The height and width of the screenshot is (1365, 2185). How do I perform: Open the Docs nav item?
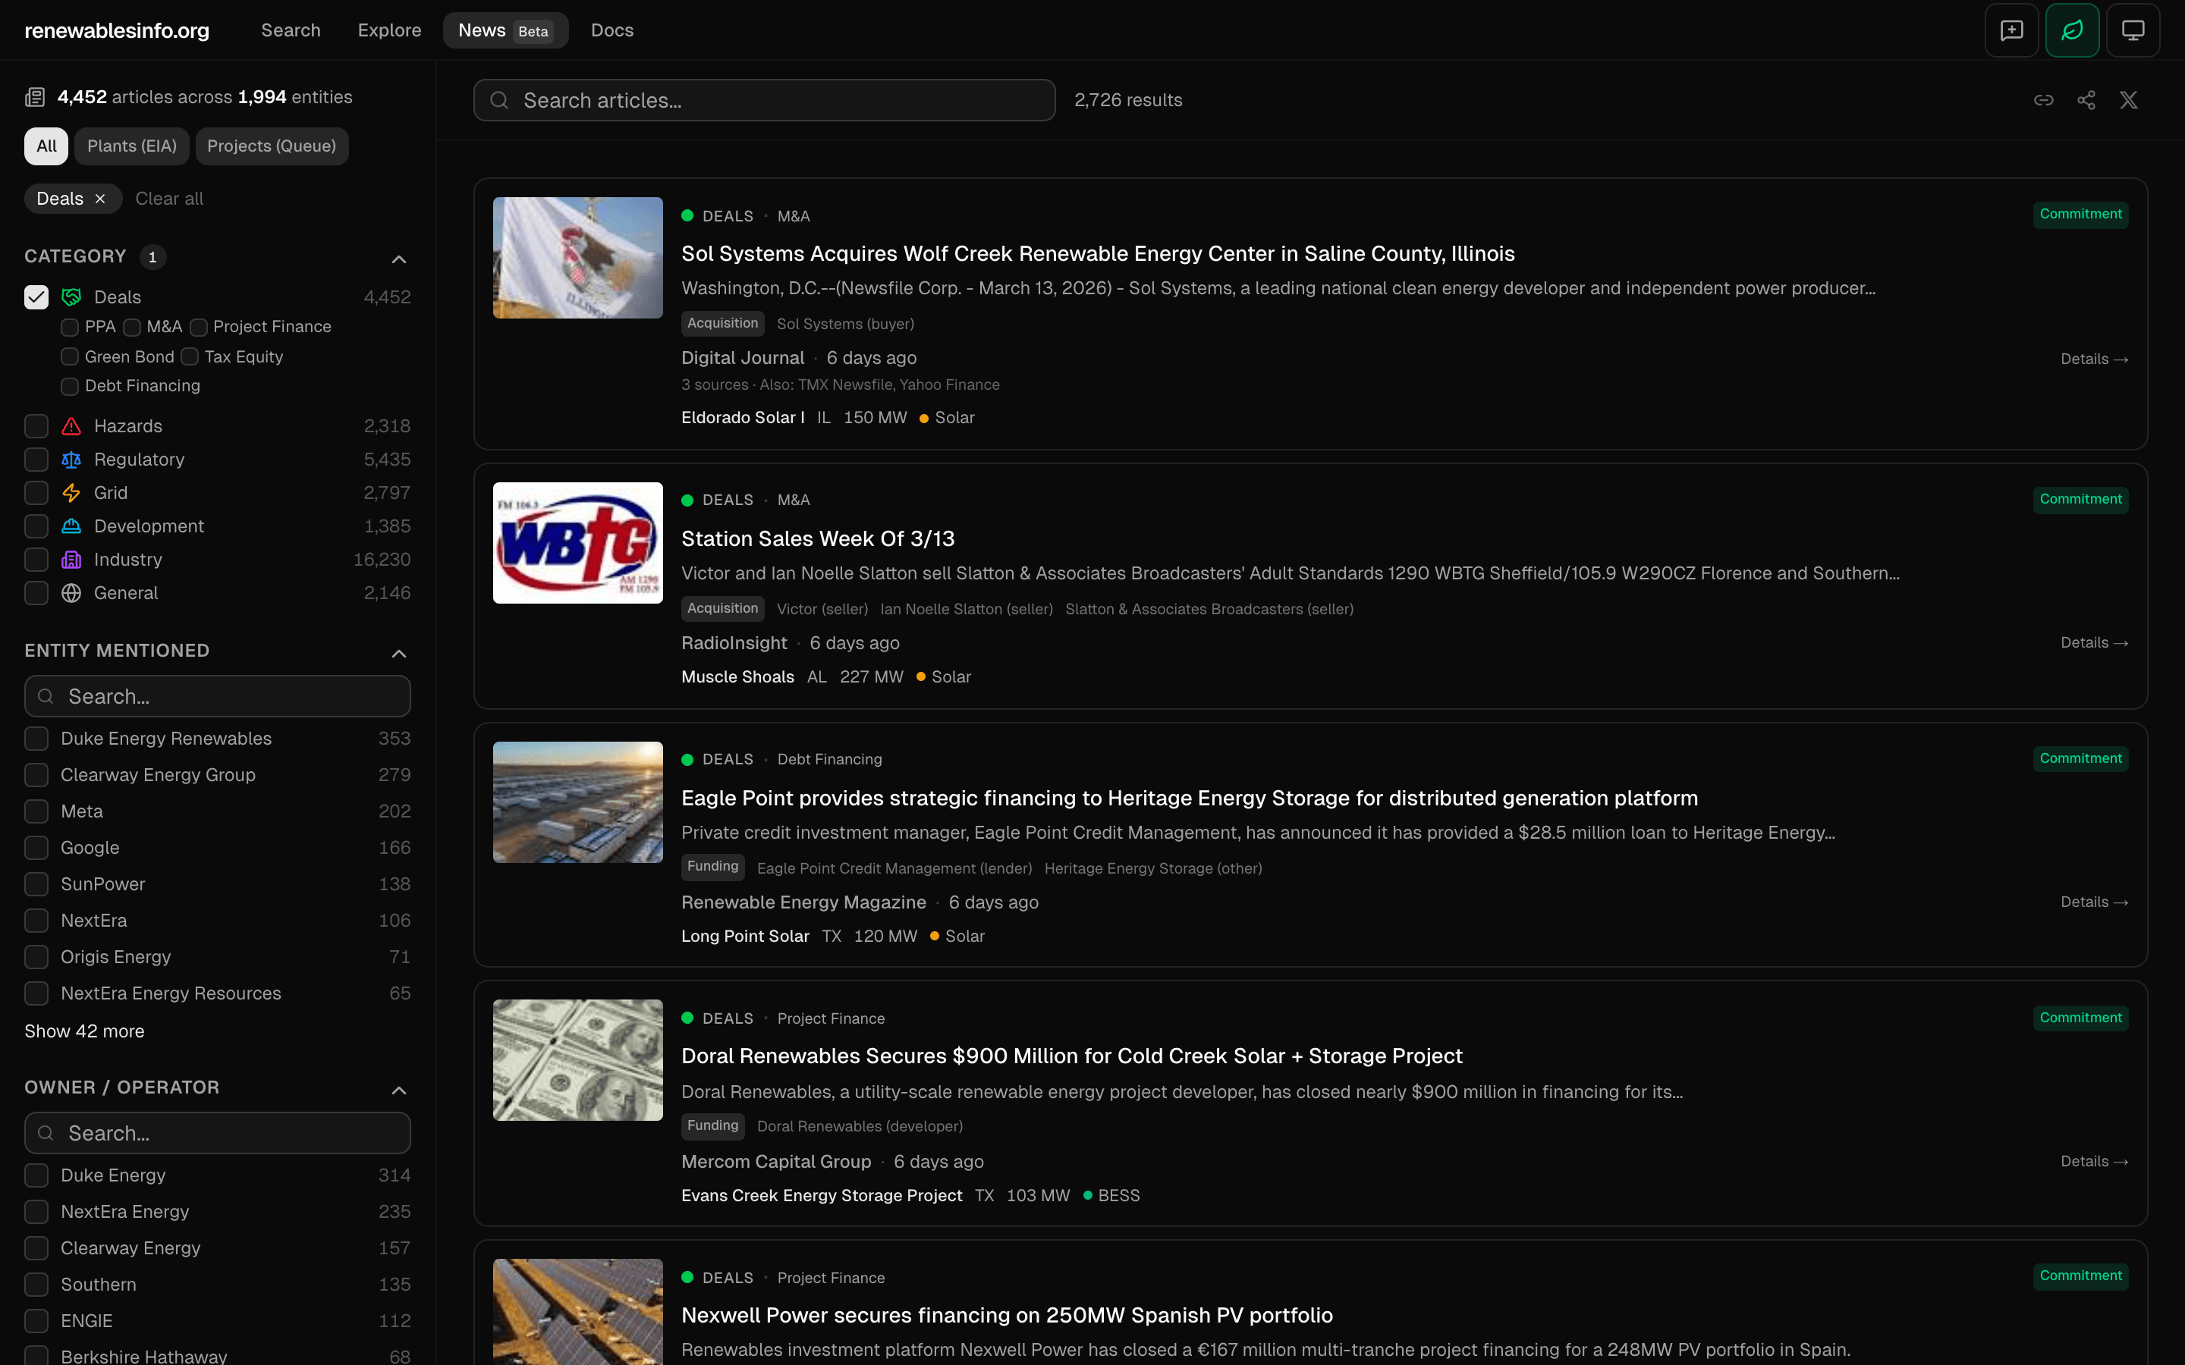(x=612, y=30)
